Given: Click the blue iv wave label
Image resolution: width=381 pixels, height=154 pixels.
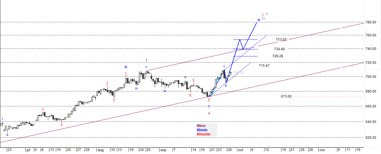Looking at the screenshot, I should coord(137,89).
